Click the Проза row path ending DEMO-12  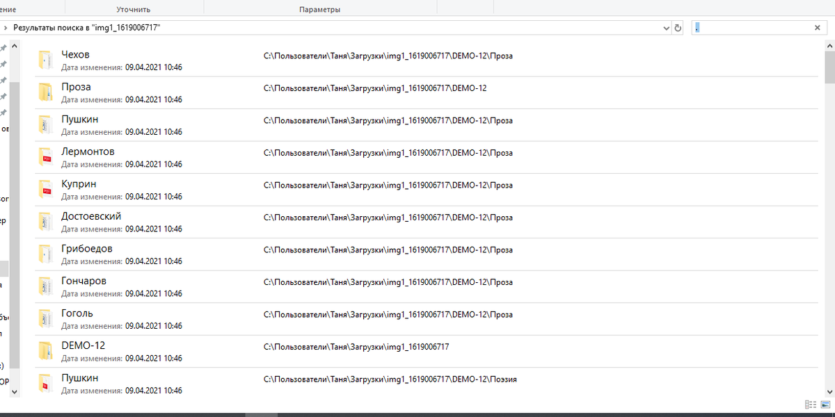pos(375,88)
